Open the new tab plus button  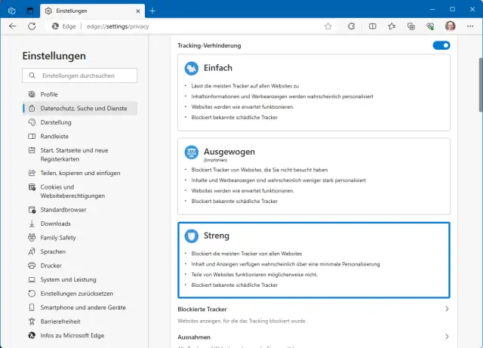click(x=152, y=11)
